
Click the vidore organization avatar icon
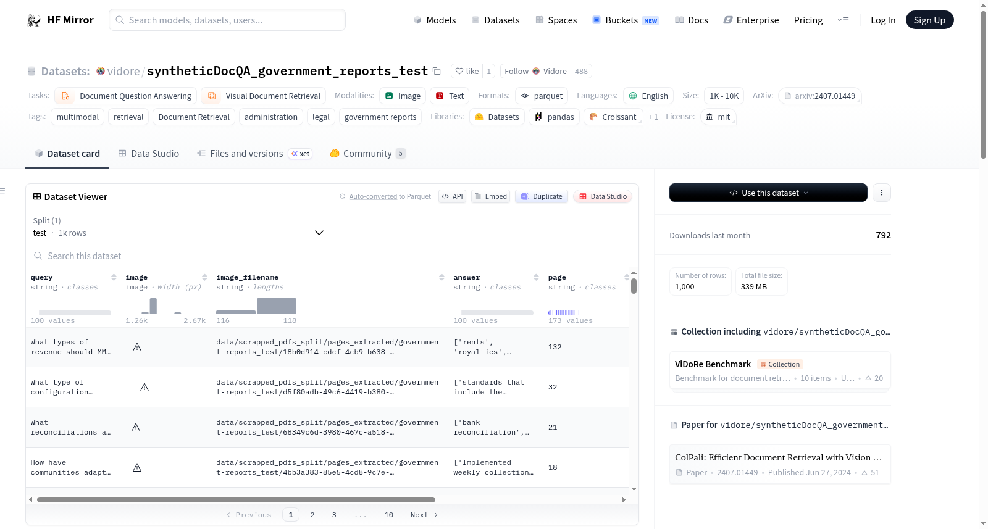[101, 71]
